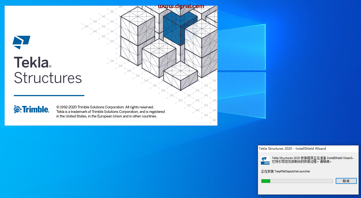Viewport: 361px width, 198px height.
Task: Click the installer text mentioning 安装程序正在准备 InstallShield Wizard
Action: tap(313, 160)
